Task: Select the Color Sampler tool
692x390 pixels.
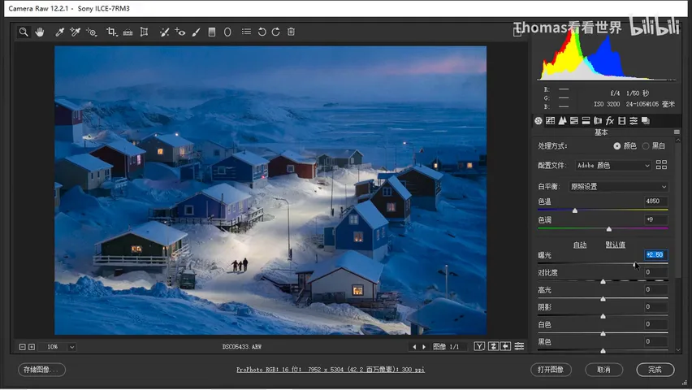Action: point(75,32)
